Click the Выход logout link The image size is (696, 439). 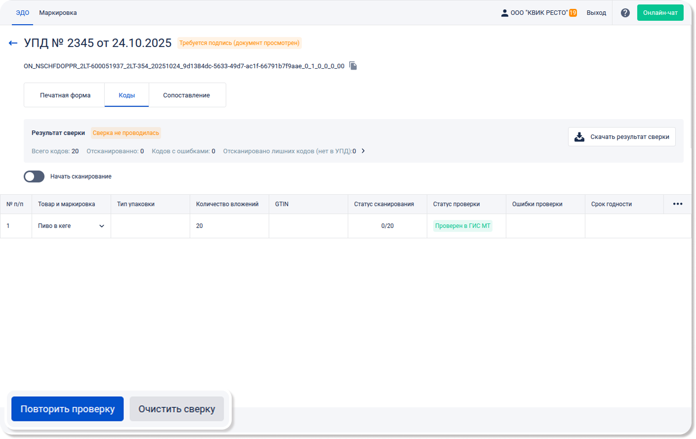click(596, 13)
